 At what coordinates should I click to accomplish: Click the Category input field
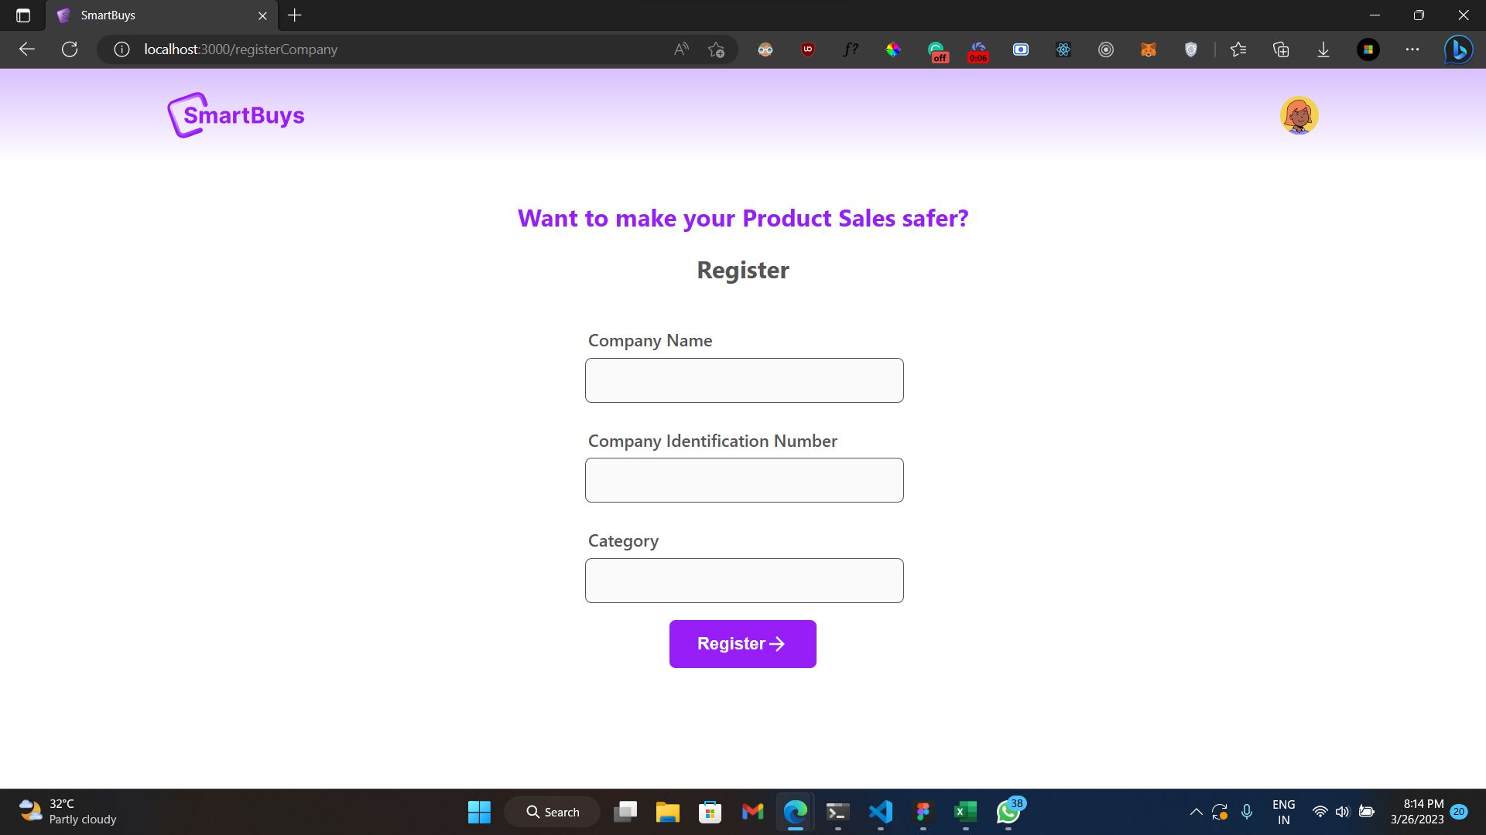pyautogui.click(x=744, y=580)
